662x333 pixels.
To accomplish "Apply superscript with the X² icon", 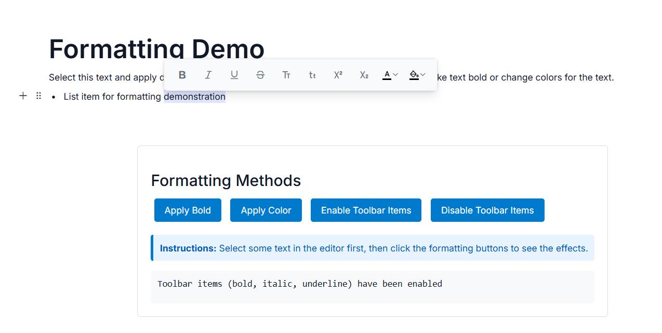I will tap(338, 75).
